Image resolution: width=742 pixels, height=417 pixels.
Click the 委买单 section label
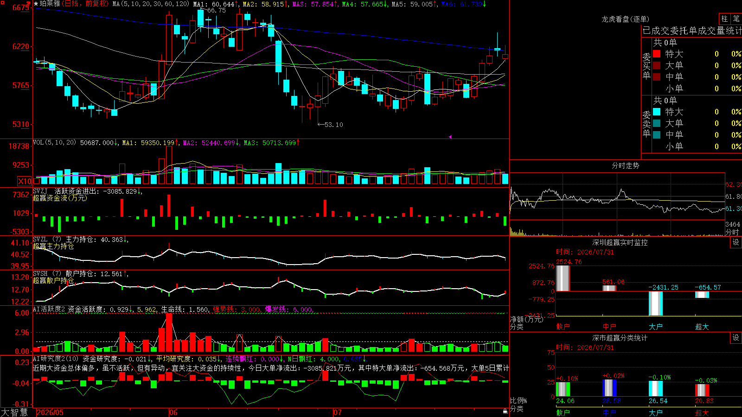click(x=646, y=66)
